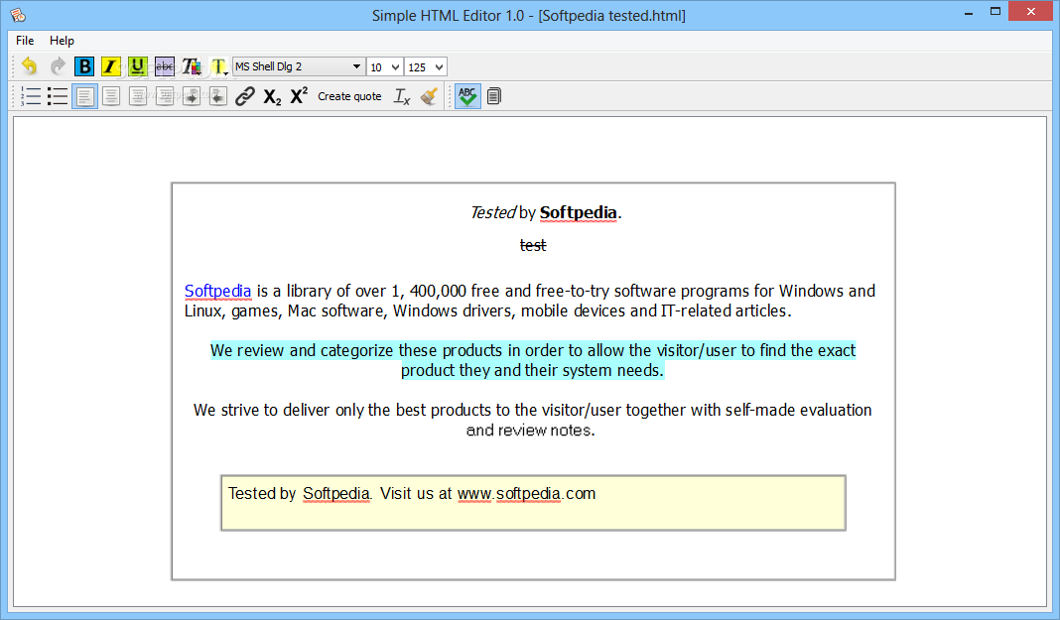
Task: Insert a hyperlink
Action: pos(245,96)
